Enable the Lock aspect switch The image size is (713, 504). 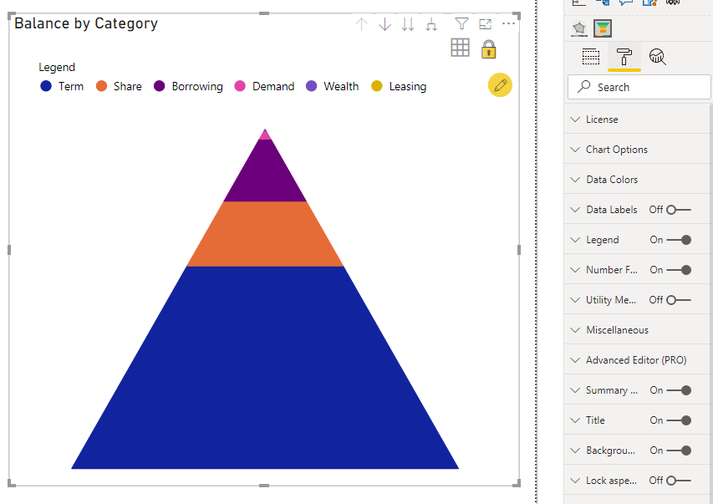tap(679, 481)
